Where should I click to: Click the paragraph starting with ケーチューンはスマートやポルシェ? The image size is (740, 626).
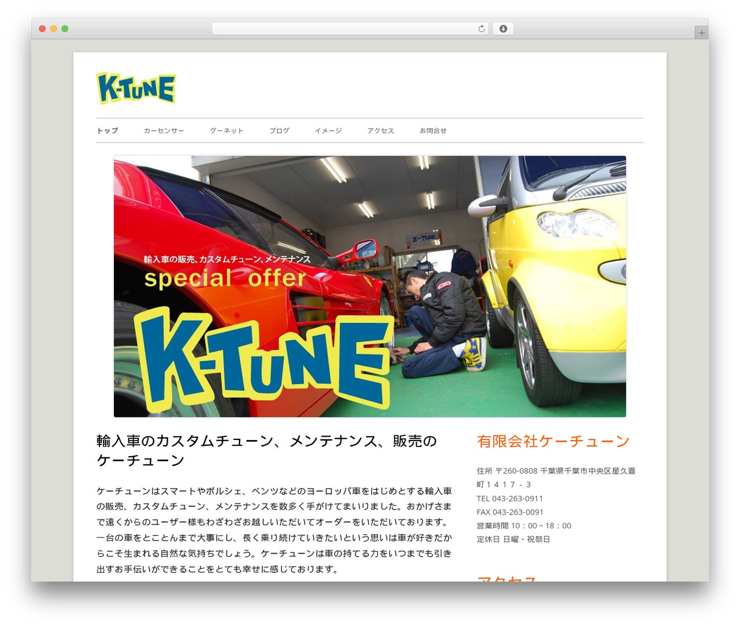click(x=275, y=530)
